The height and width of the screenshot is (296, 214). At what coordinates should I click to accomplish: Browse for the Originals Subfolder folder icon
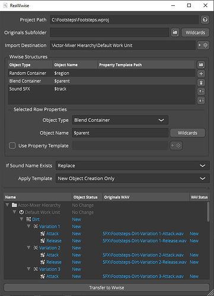(175, 33)
